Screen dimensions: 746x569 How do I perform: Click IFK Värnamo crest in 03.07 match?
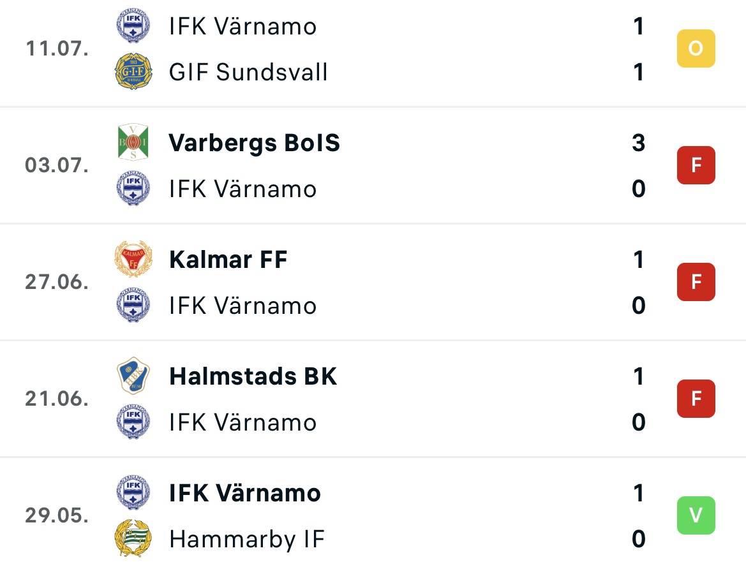pos(133,188)
